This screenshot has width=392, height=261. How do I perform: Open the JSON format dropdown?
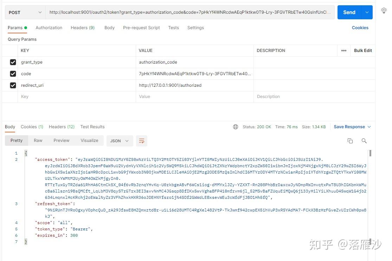pos(120,141)
